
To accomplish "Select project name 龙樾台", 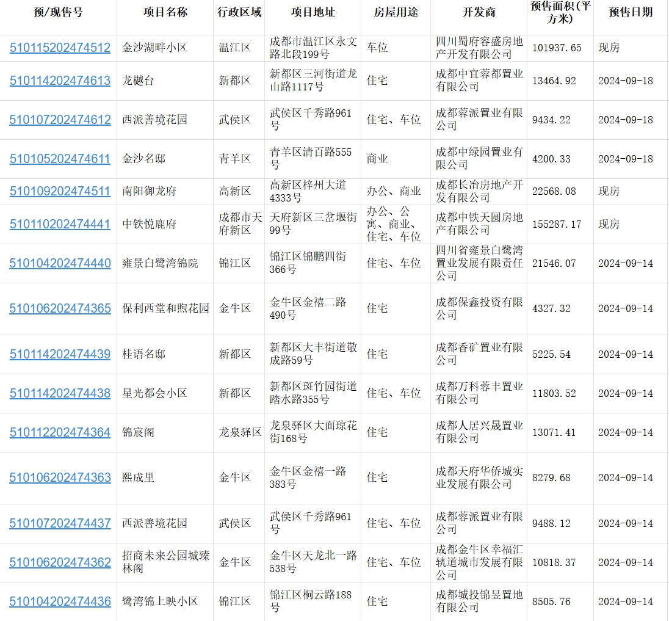I will [x=138, y=81].
